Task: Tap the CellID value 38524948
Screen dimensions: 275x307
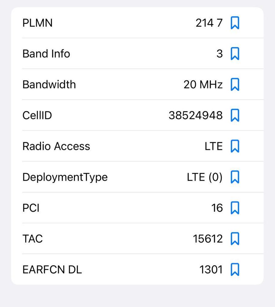Action: coord(196,116)
